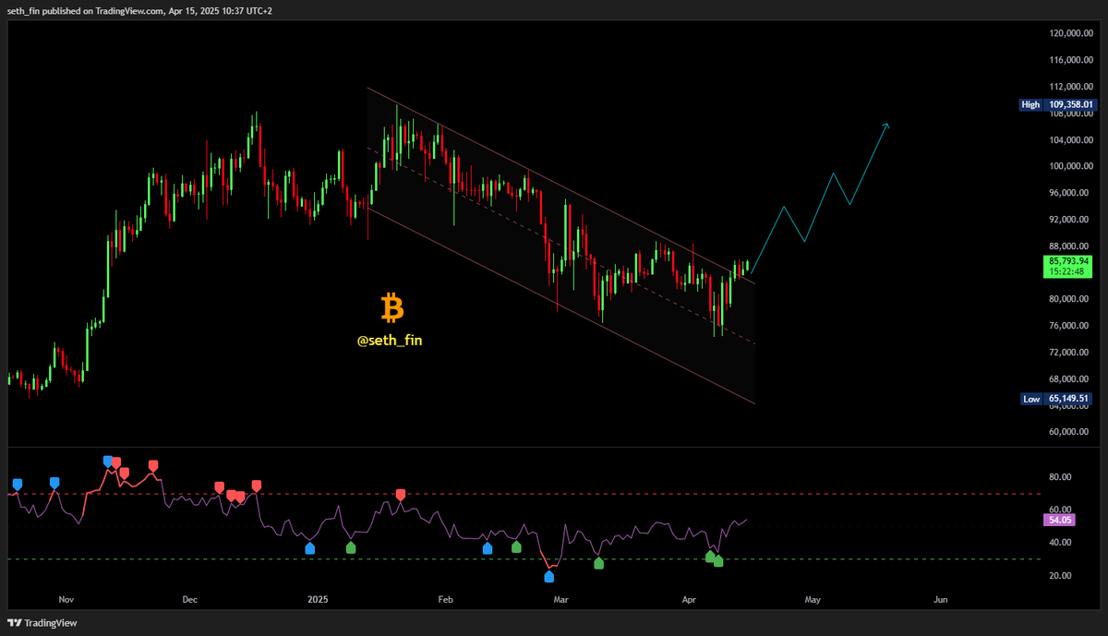Click the 2025 label on time axis

click(x=318, y=600)
